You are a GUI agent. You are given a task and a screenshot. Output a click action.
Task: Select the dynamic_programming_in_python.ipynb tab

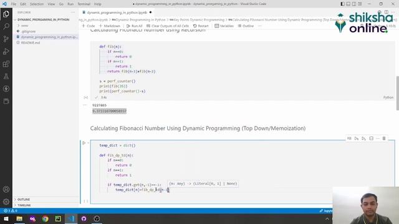coord(117,12)
